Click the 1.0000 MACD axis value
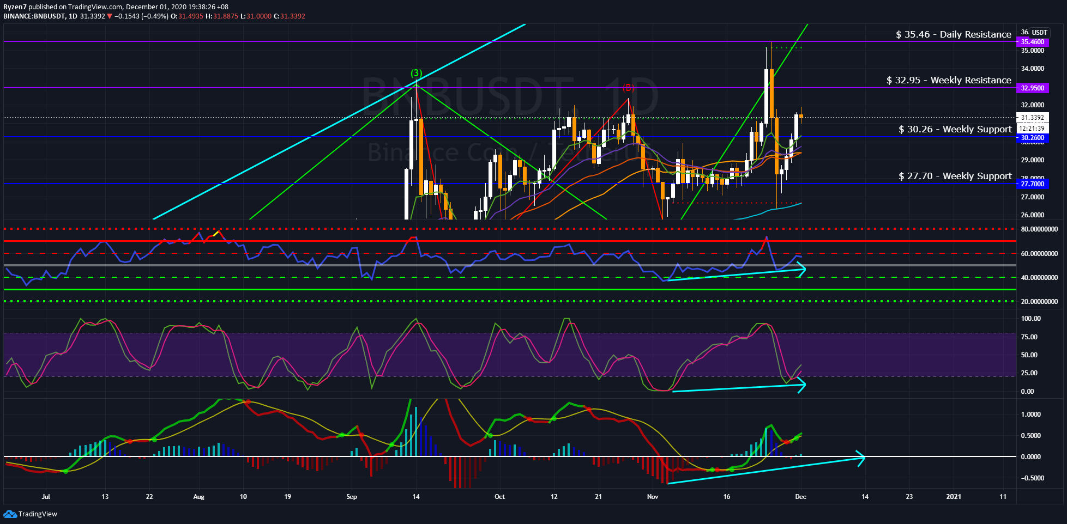Screen dimensions: 1067x524 [1030, 415]
